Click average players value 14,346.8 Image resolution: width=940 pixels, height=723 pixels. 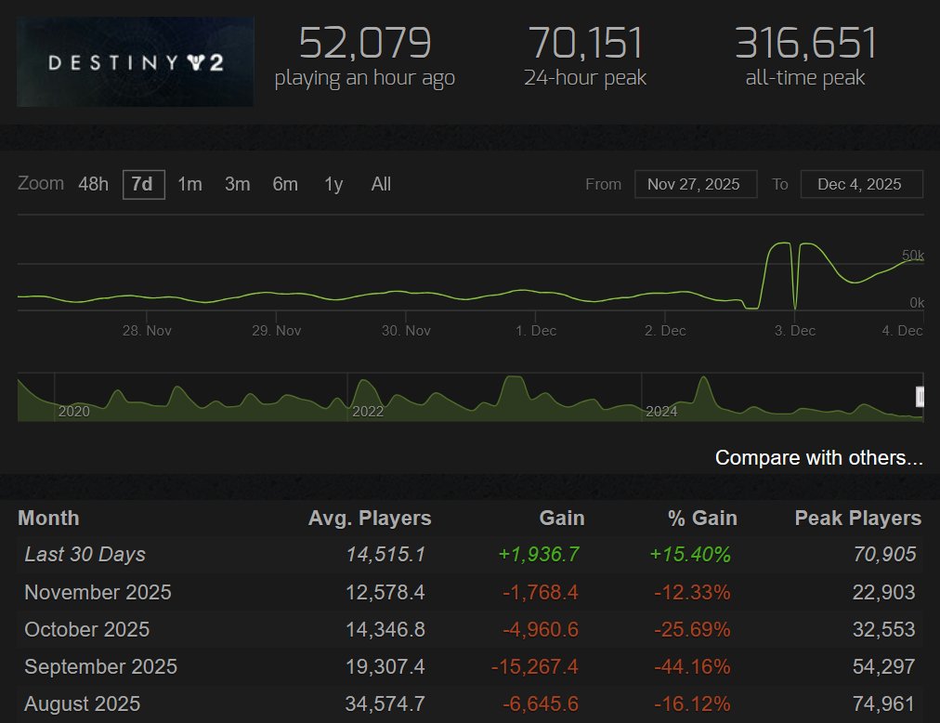(385, 630)
